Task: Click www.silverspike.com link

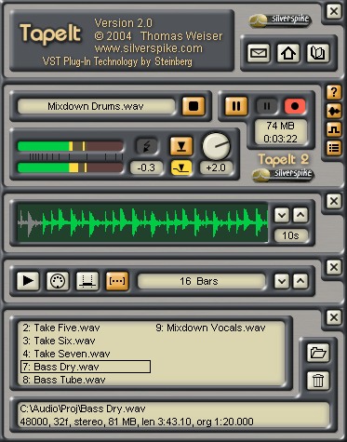Action: point(149,48)
